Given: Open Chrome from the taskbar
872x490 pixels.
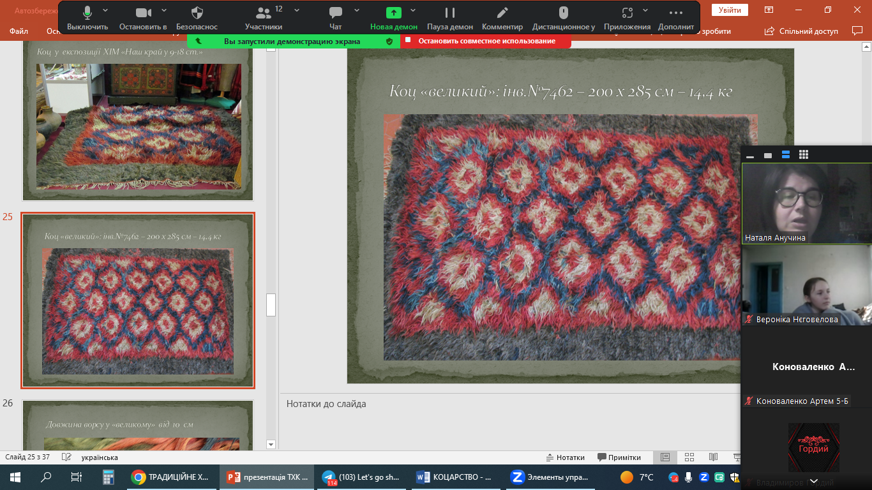Looking at the screenshot, I should click(170, 477).
